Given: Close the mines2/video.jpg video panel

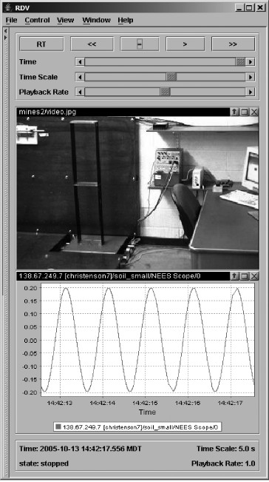Looking at the screenshot, I should [254, 112].
